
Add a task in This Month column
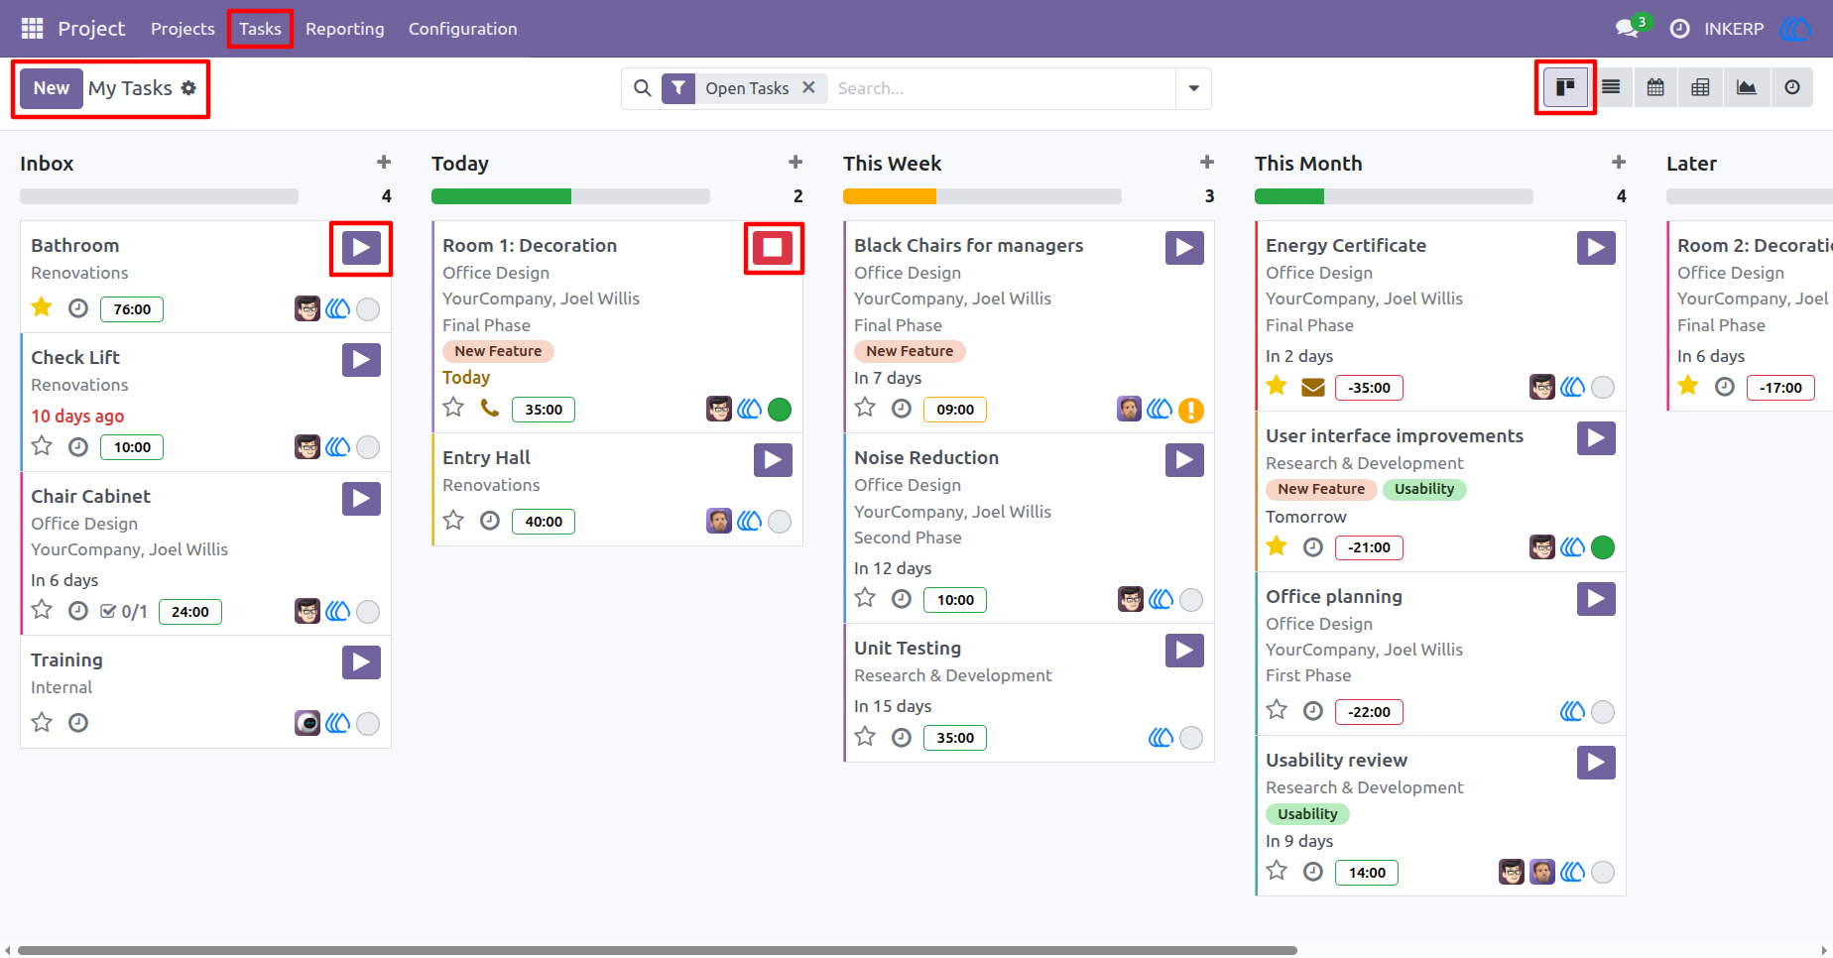[1619, 162]
